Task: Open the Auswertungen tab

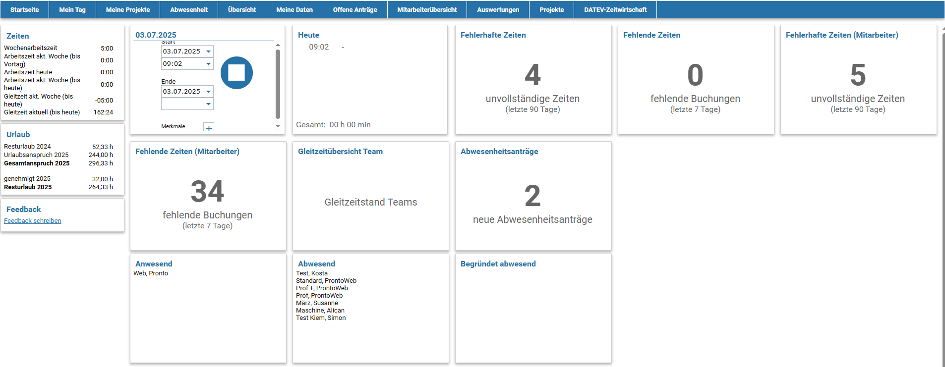Action: (x=498, y=9)
